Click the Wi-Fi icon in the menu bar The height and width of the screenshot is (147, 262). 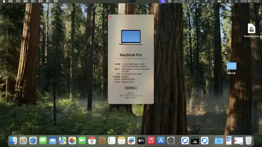point(206,1)
